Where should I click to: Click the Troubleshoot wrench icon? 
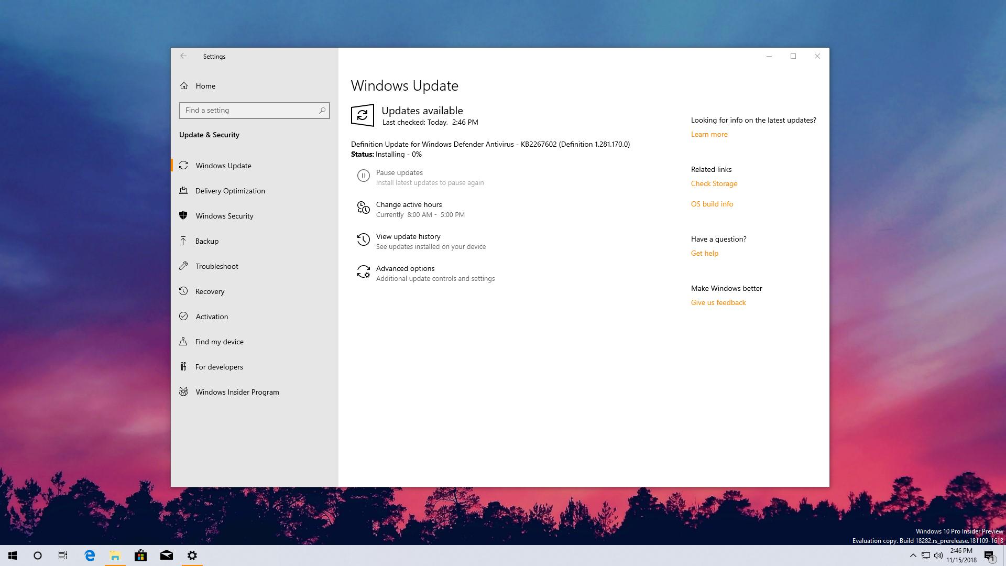click(183, 265)
